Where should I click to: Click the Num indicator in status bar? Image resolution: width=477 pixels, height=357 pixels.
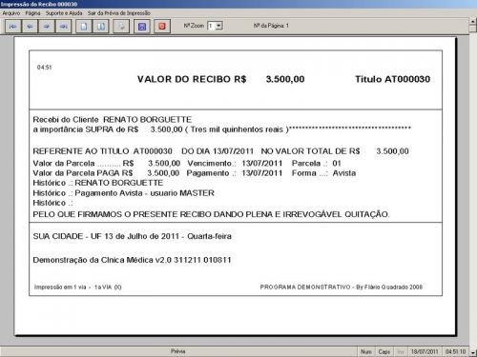366,351
